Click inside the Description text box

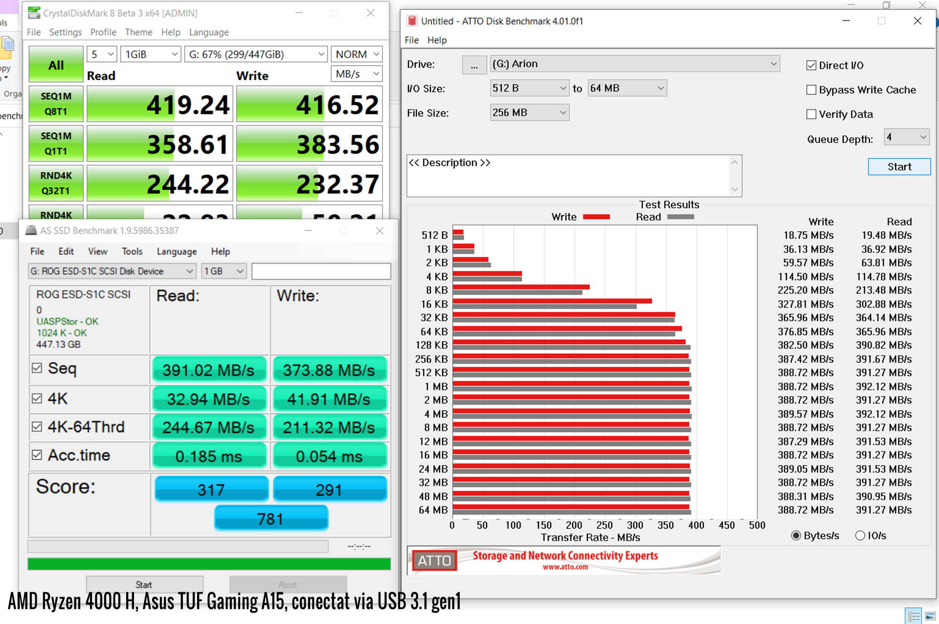tap(567, 176)
